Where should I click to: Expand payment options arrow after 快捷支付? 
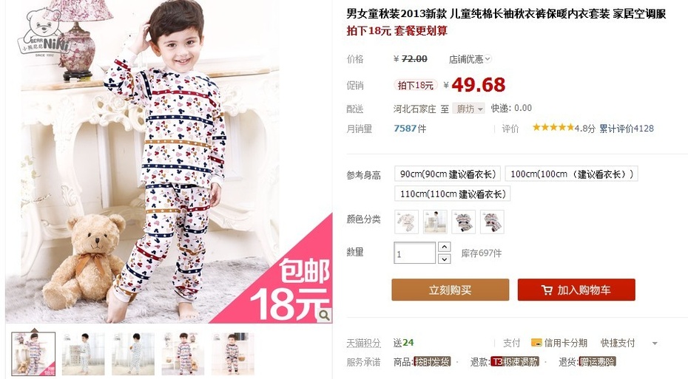(x=655, y=343)
